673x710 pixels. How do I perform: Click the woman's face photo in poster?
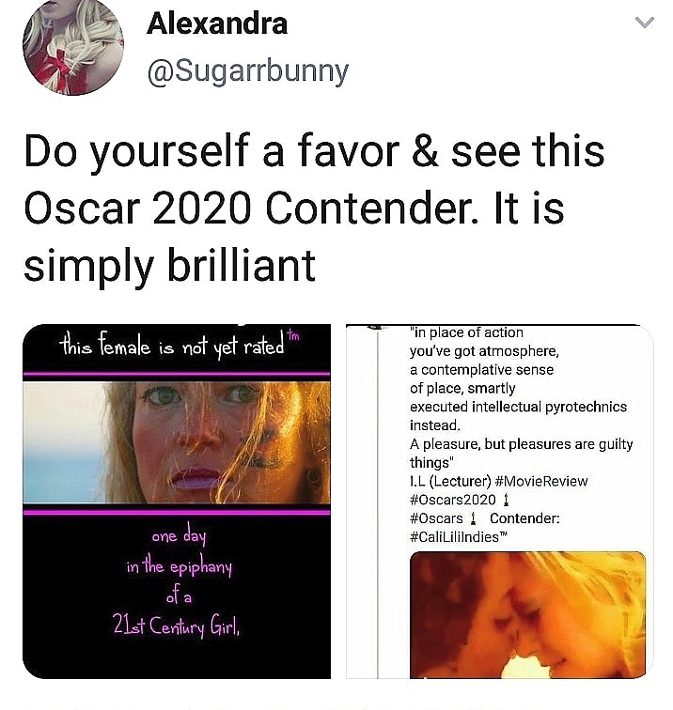pyautogui.click(x=177, y=442)
